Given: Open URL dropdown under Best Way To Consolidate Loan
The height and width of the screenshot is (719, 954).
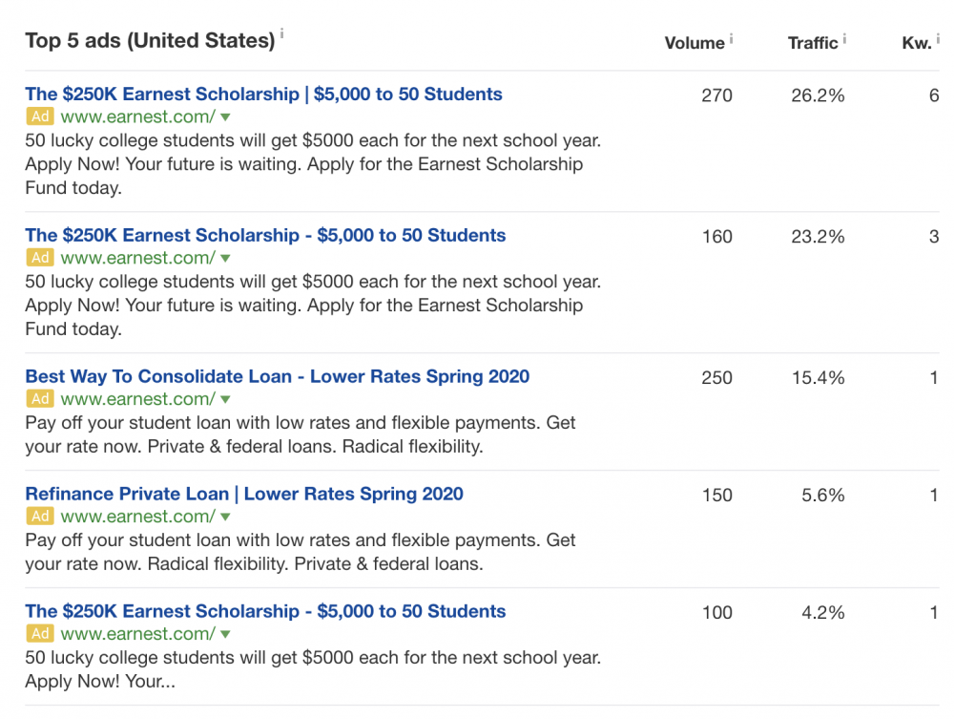Looking at the screenshot, I should (225, 399).
